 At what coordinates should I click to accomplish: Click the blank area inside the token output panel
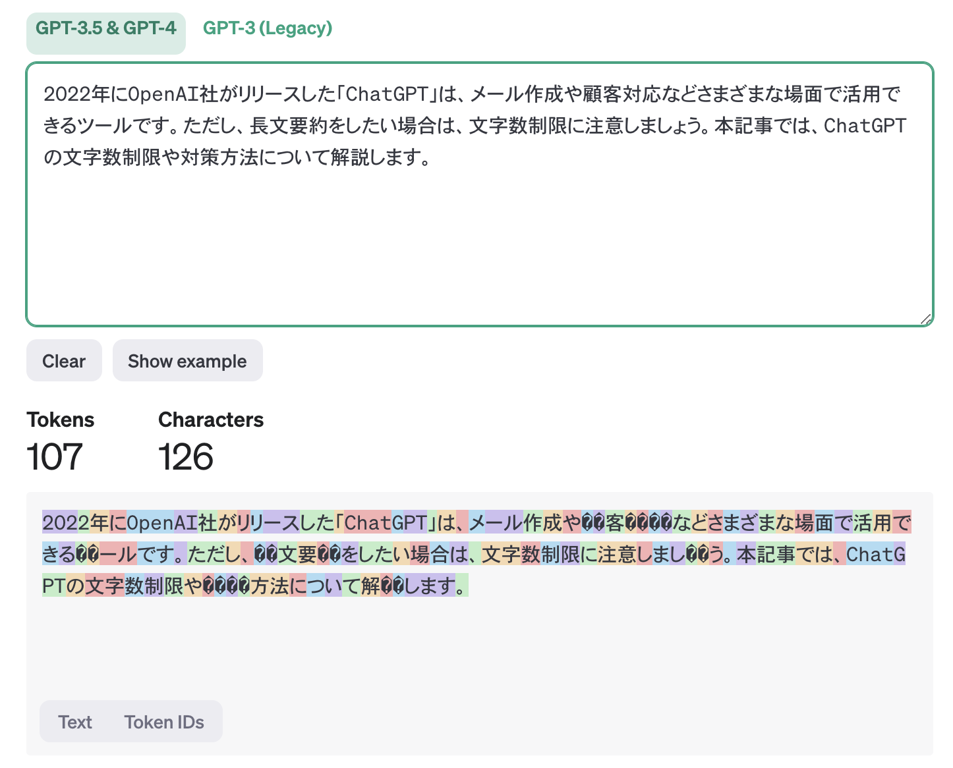coord(479,652)
